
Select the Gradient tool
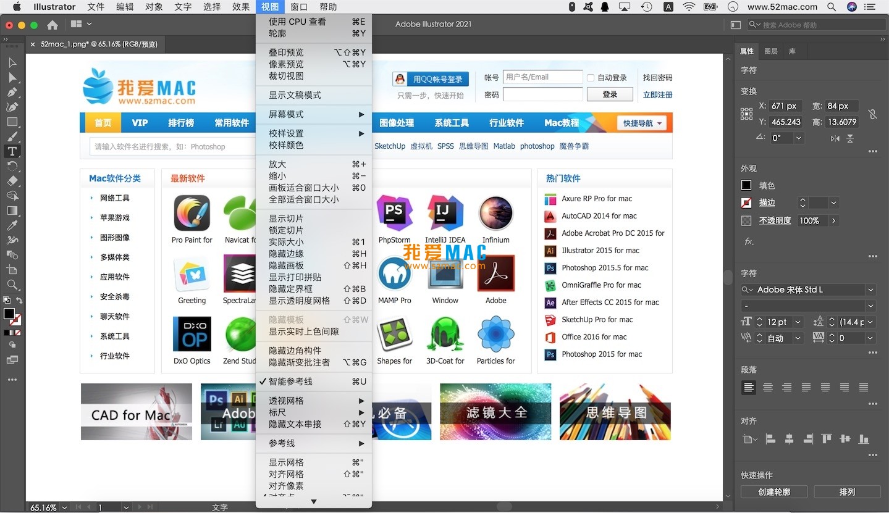click(12, 211)
